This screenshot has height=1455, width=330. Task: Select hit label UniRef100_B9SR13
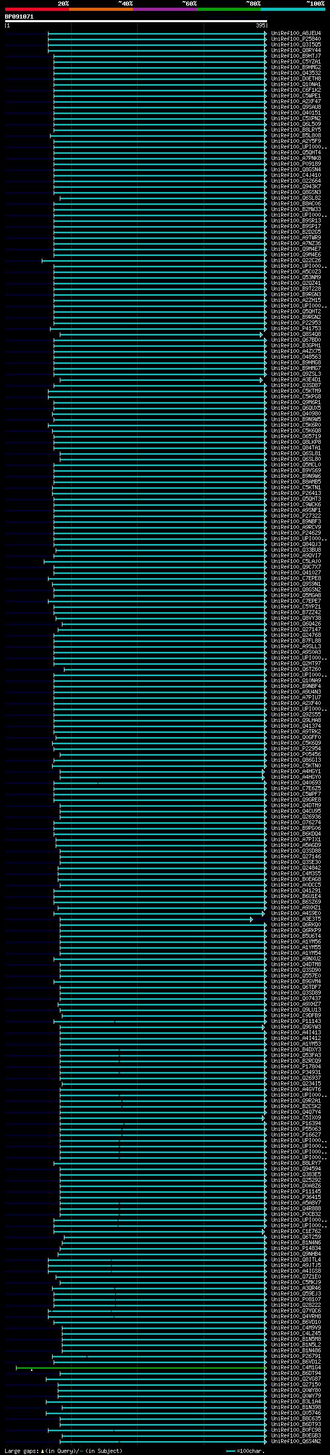tap(296, 221)
